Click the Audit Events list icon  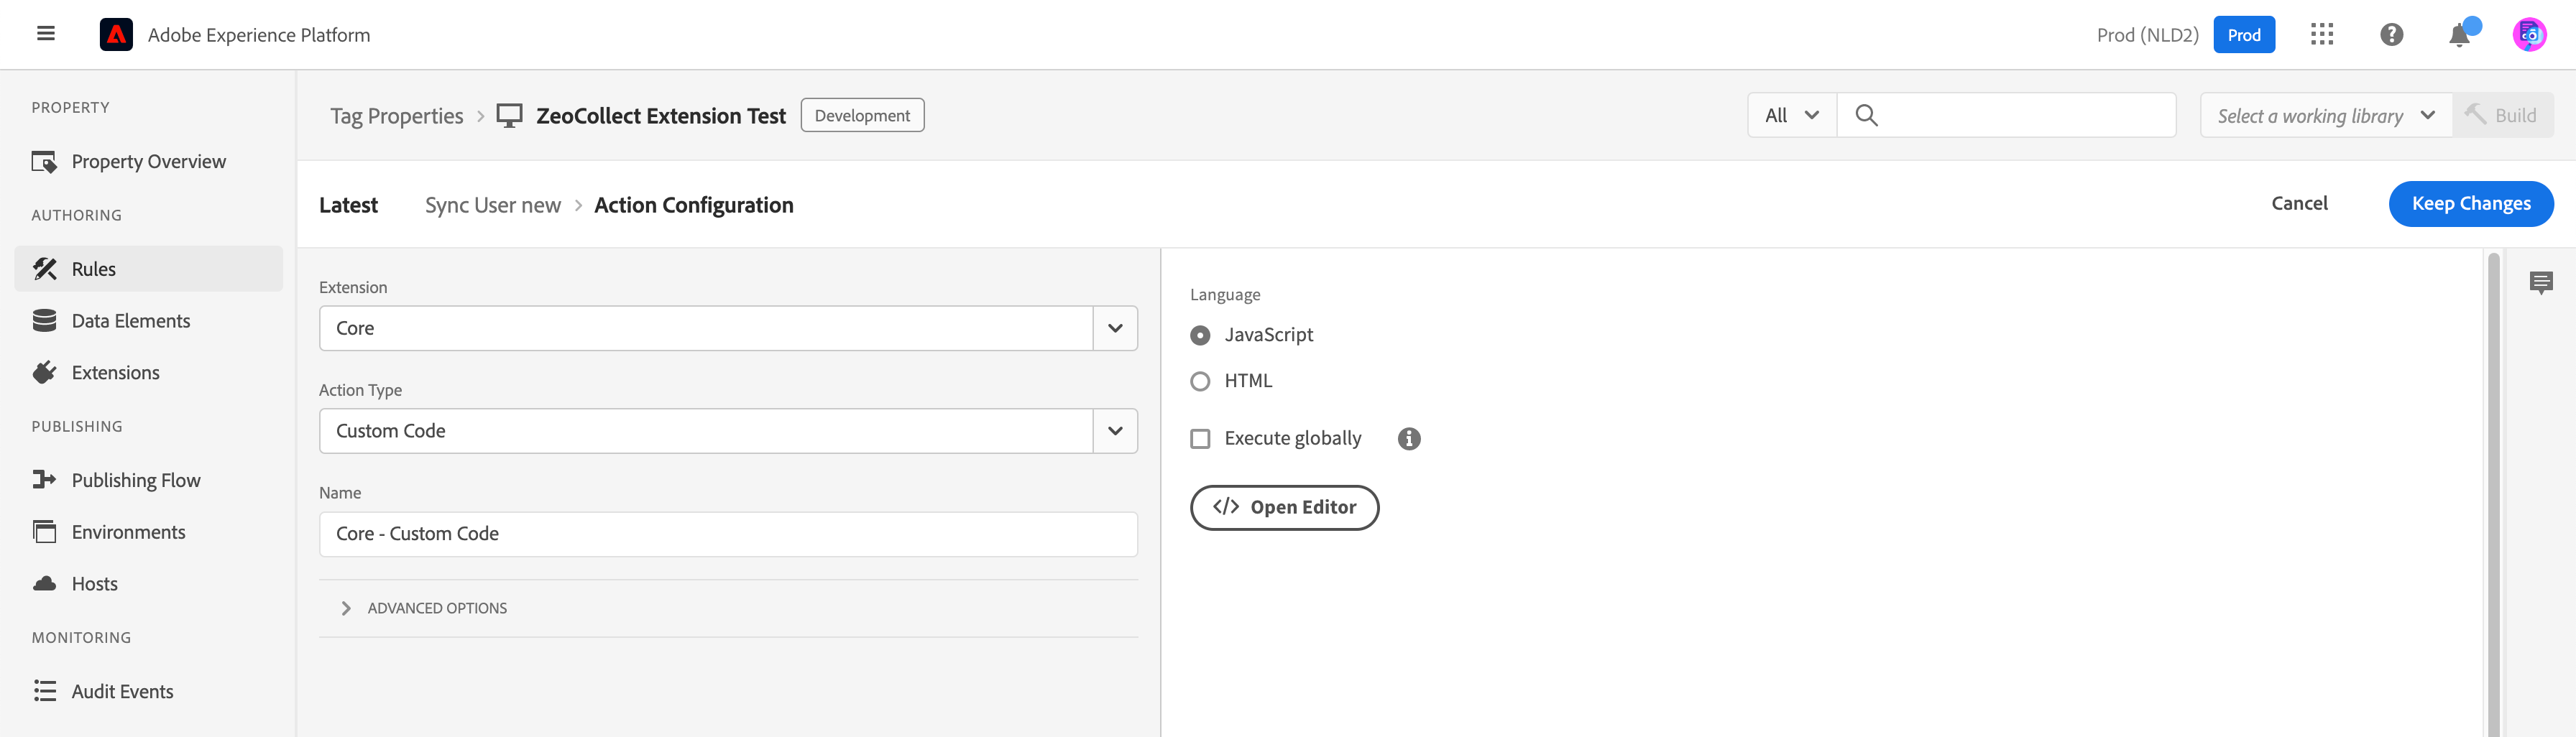45,691
